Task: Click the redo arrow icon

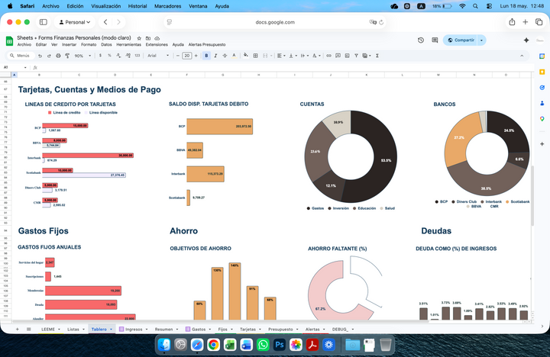Action: tap(49, 56)
